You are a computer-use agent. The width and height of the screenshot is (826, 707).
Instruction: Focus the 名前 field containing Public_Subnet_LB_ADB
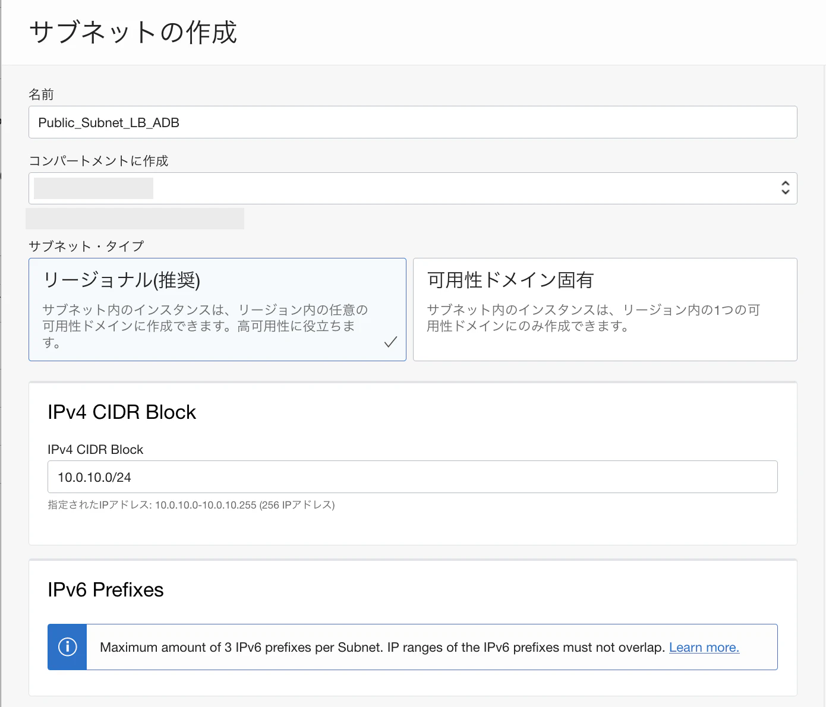click(x=413, y=122)
